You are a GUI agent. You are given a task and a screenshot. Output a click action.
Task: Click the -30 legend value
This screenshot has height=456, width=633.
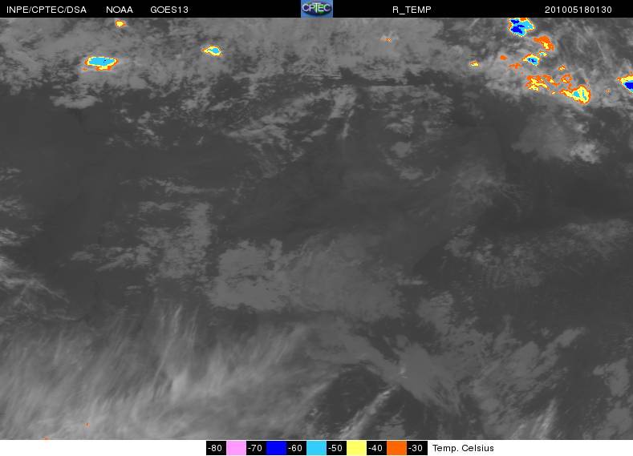click(416, 448)
